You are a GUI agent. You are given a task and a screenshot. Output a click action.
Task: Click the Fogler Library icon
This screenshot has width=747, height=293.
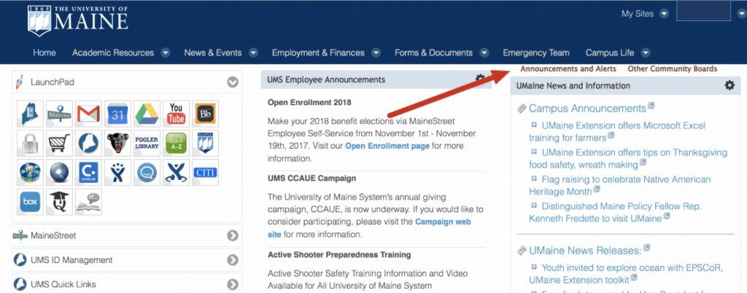[147, 143]
